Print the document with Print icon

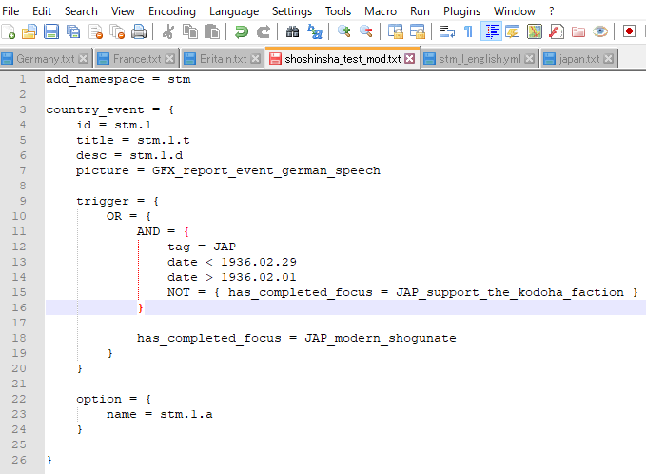pos(139,31)
